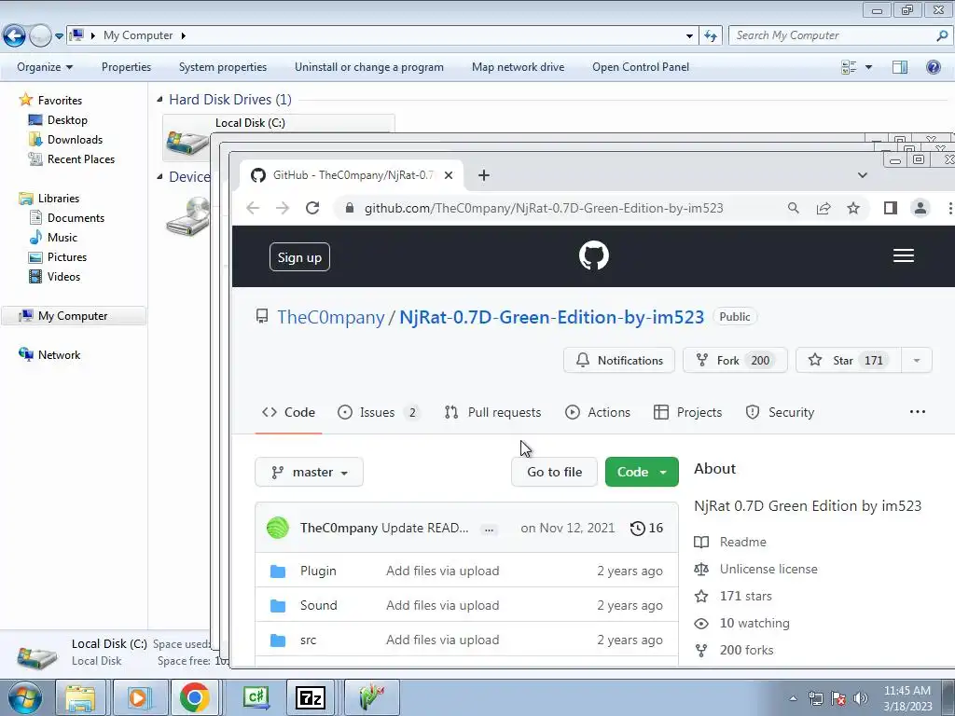Click the zoom magnifier icon in address bar
The image size is (955, 716).
point(793,208)
